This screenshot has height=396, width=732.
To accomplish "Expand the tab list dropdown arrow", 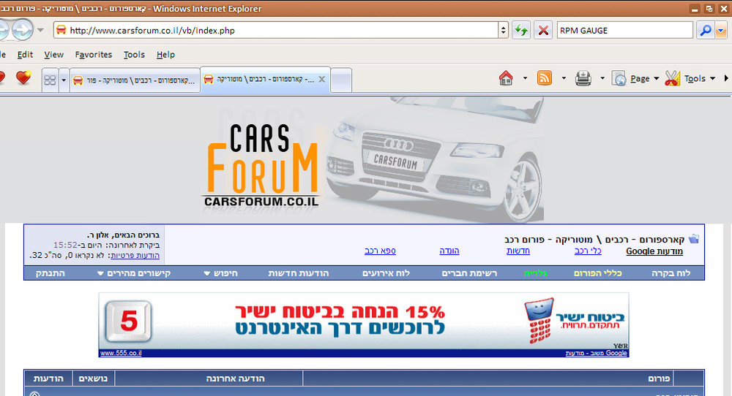I will pos(64,80).
